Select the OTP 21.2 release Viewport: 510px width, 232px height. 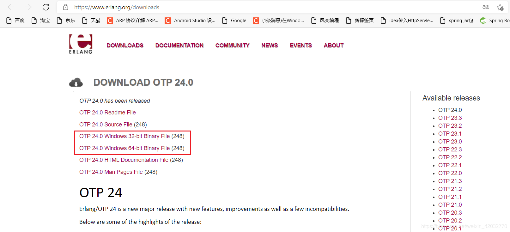click(x=450, y=189)
